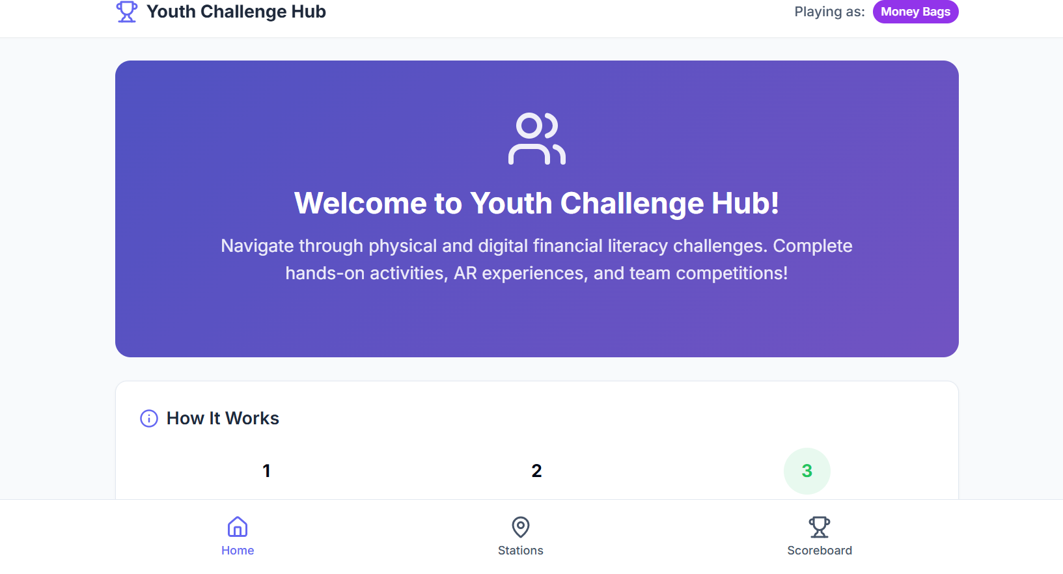Click the Welcome to Youth Challenge Hub heading
This screenshot has height=574, width=1063.
(536, 203)
